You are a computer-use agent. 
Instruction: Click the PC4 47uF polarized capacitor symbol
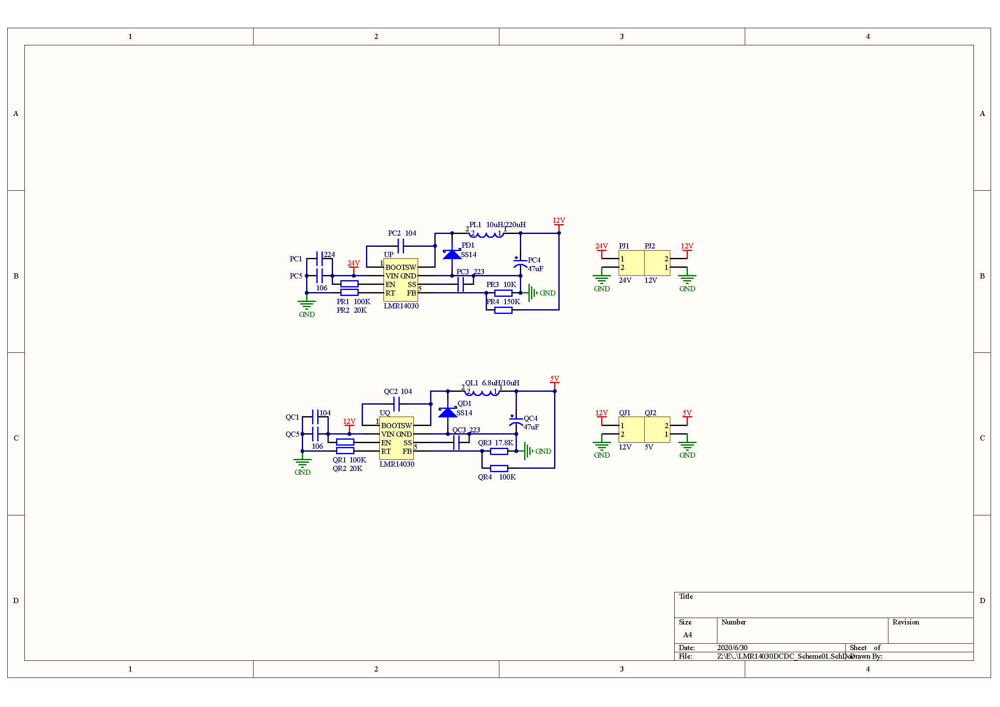[520, 263]
